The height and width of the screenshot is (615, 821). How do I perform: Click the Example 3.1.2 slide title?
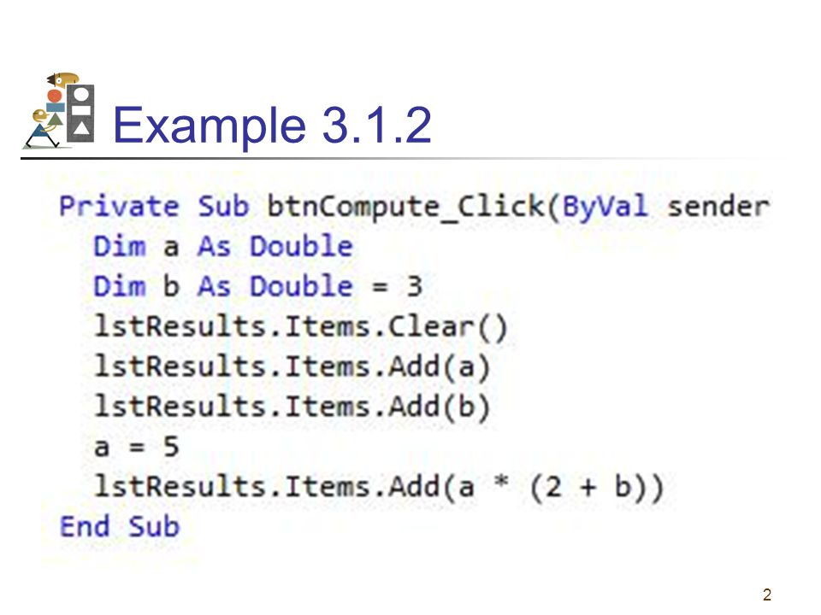(272, 125)
